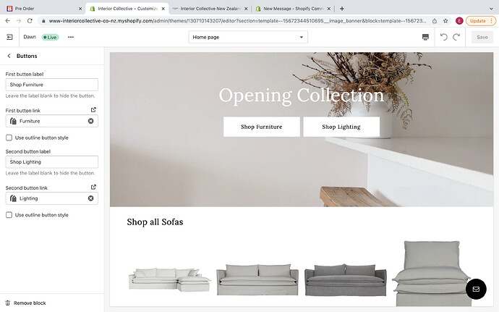Switch to the New Message Shopify Community tab
This screenshot has width=499, height=312.
tap(293, 9)
